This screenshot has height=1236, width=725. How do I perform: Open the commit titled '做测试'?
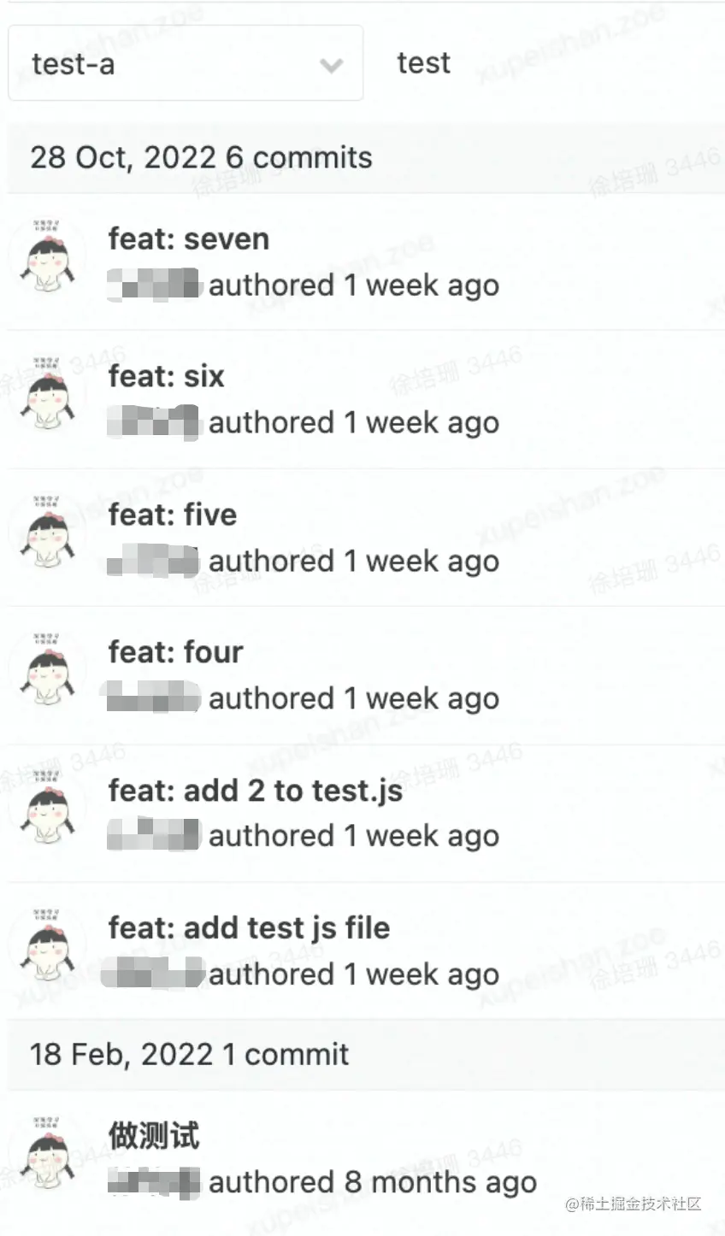click(153, 1136)
